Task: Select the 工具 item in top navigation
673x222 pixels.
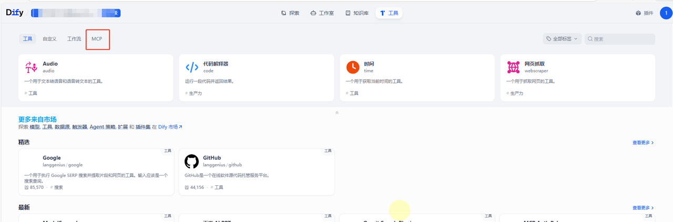Action: [x=389, y=13]
